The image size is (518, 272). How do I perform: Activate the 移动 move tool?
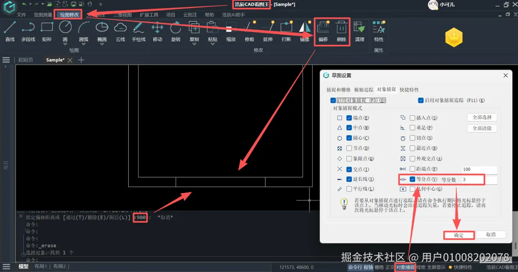157,31
